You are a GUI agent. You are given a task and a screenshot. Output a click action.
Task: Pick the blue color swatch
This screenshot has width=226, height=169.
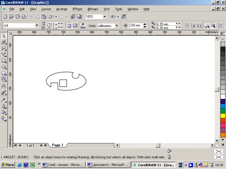point(223,106)
